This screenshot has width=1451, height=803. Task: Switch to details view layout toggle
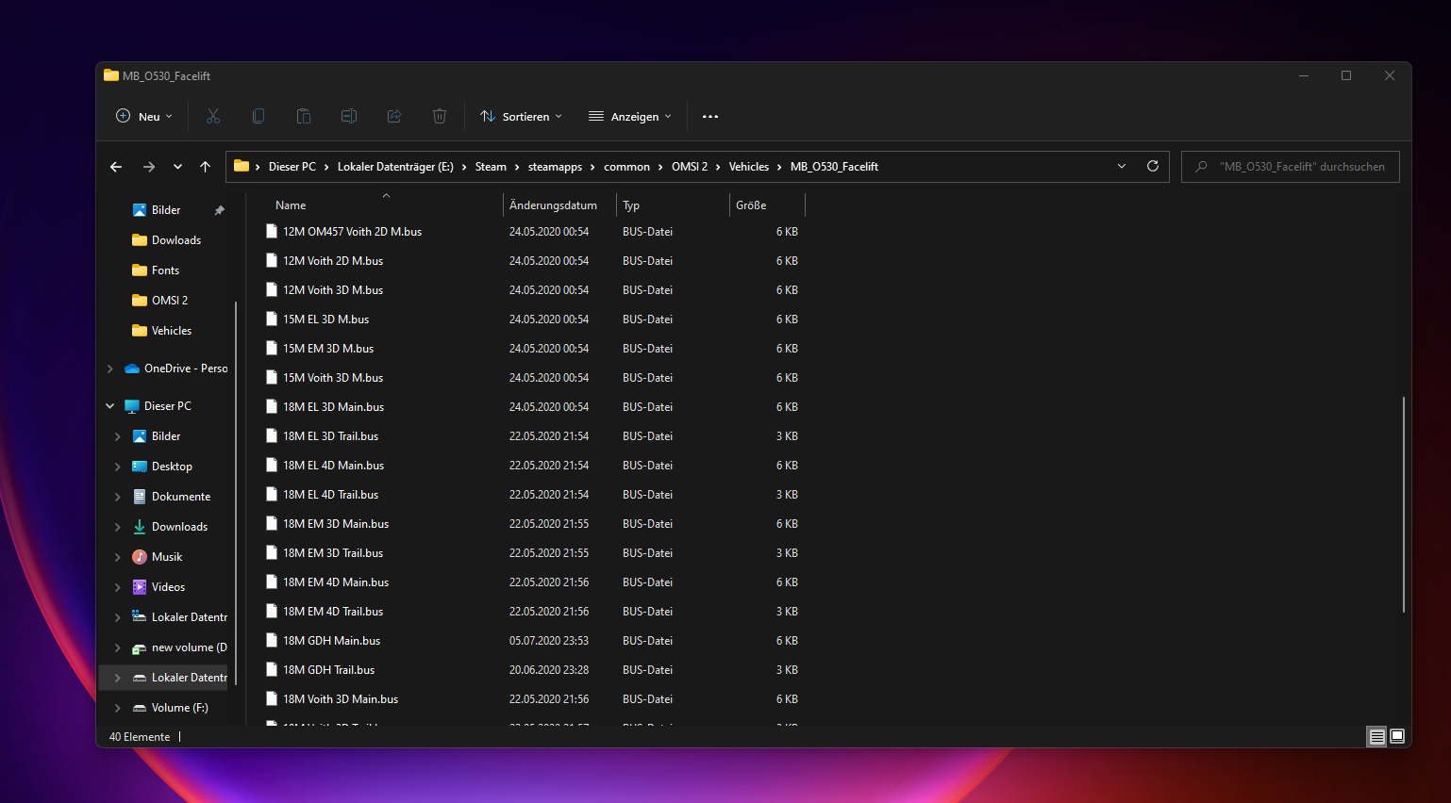tap(1377, 737)
